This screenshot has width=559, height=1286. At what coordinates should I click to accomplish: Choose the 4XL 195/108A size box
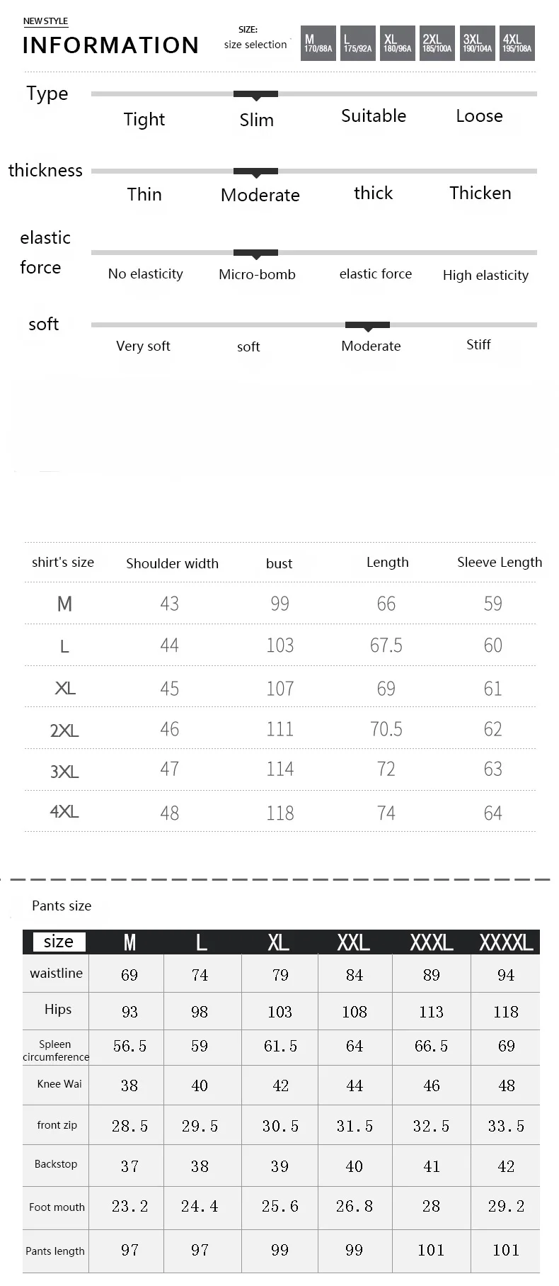point(517,43)
